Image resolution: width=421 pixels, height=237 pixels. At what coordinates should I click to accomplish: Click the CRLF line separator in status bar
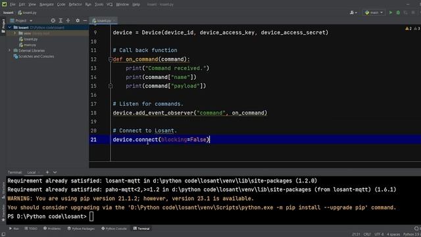pos(367,234)
